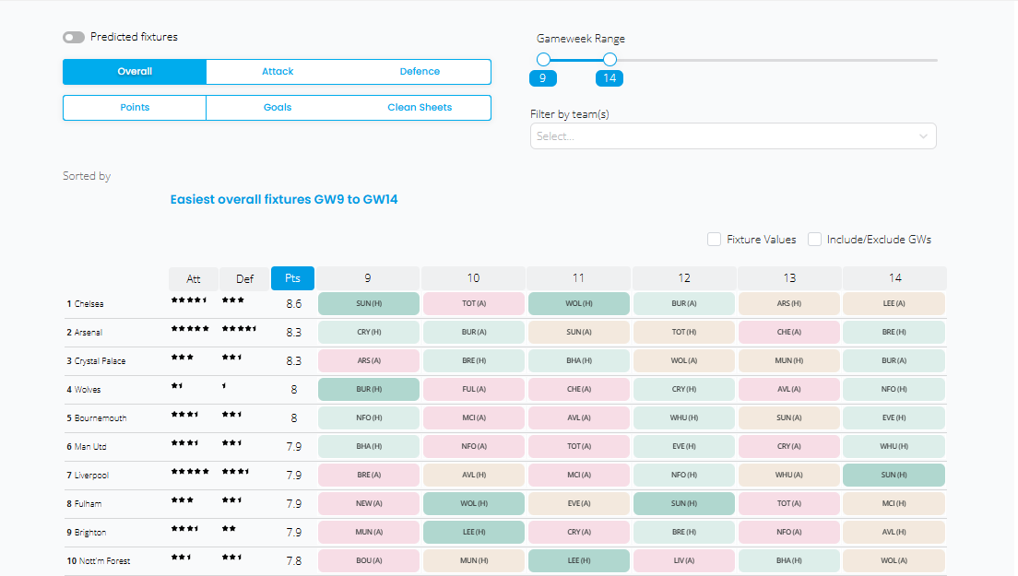Select the Clean Sheets option
The height and width of the screenshot is (576, 1018).
[x=420, y=108]
